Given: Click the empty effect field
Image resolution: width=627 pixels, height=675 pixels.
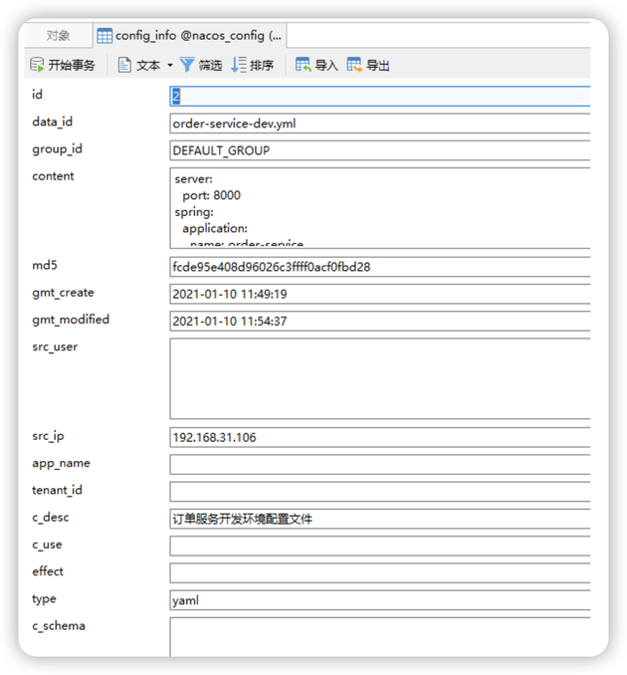Looking at the screenshot, I should (380, 573).
